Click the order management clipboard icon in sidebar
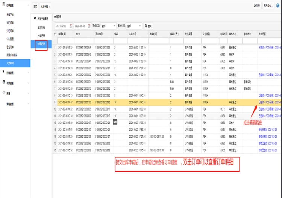 3,4
